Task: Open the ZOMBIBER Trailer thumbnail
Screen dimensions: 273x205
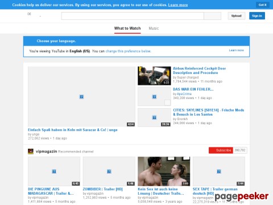Action: (x=109, y=171)
